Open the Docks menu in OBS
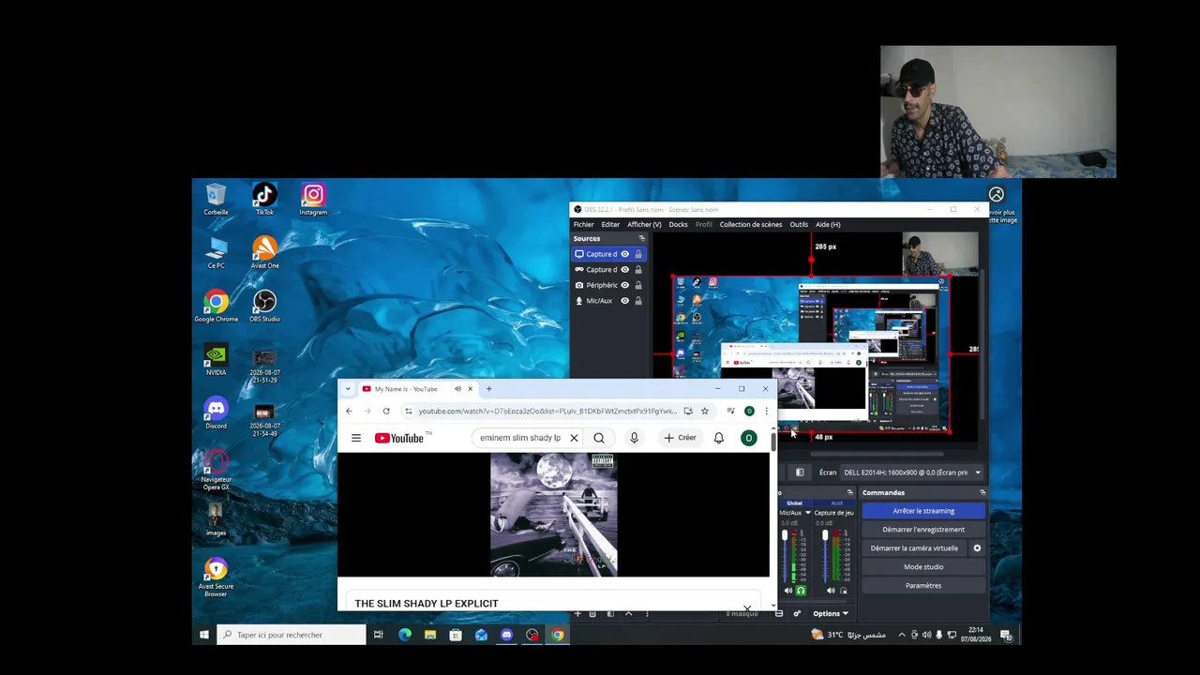This screenshot has height=675, width=1200. click(678, 224)
